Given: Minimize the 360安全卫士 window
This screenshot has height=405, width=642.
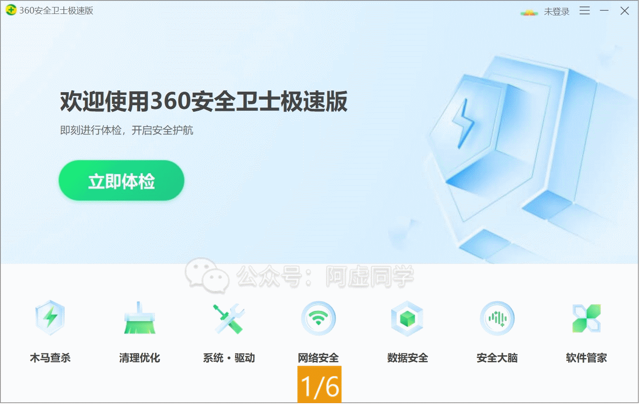Looking at the screenshot, I should point(604,10).
